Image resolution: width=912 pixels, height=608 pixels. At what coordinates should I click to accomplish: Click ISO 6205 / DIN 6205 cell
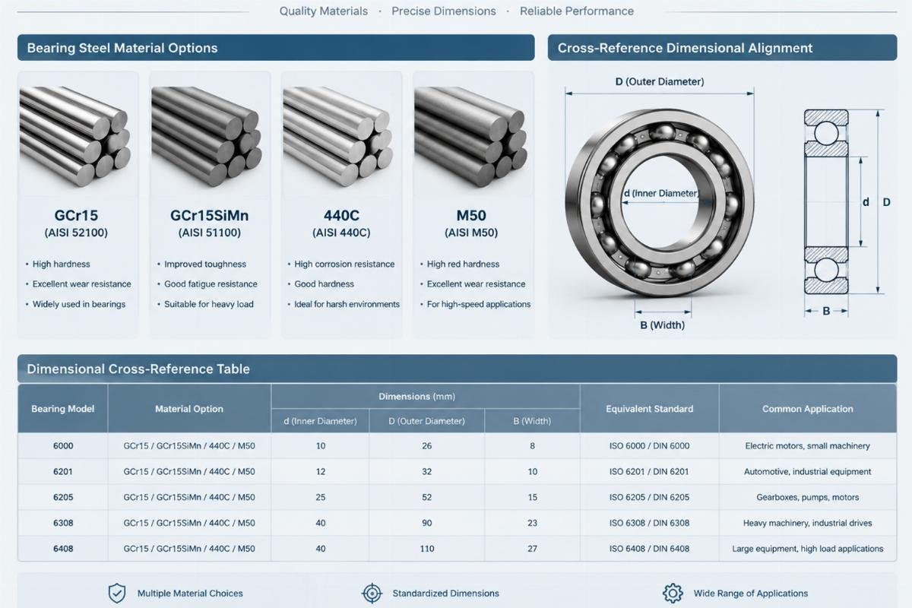649,498
